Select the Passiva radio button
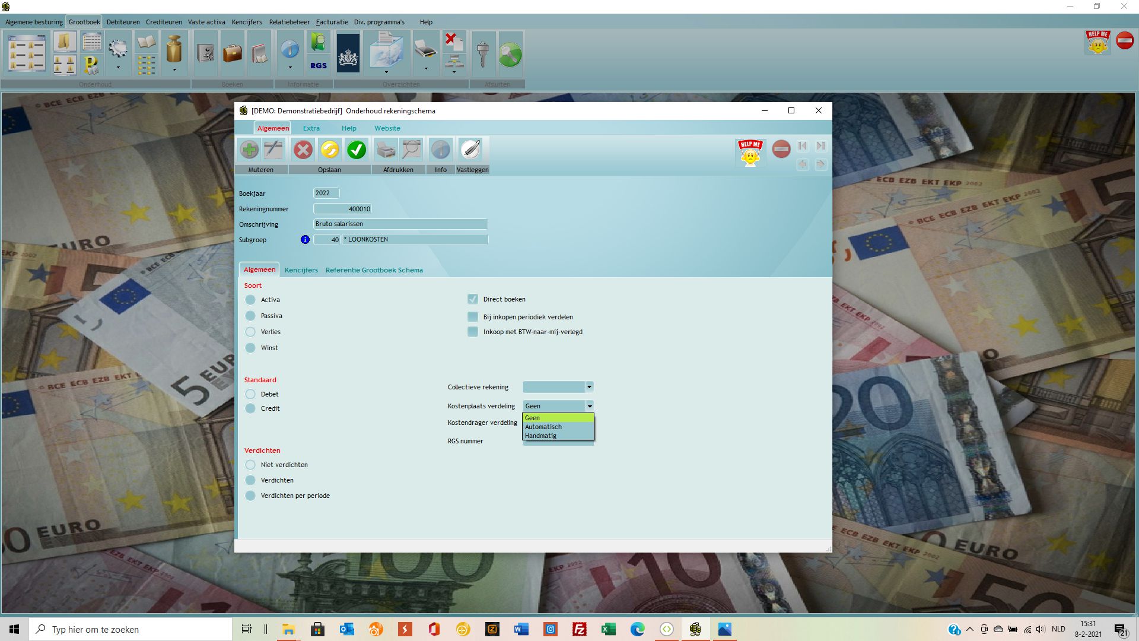The width and height of the screenshot is (1139, 641). click(250, 316)
